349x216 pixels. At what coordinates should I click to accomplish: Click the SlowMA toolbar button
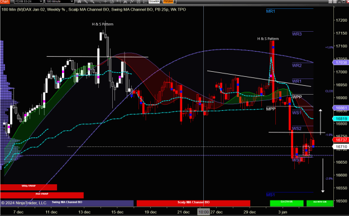[x=154, y=2]
